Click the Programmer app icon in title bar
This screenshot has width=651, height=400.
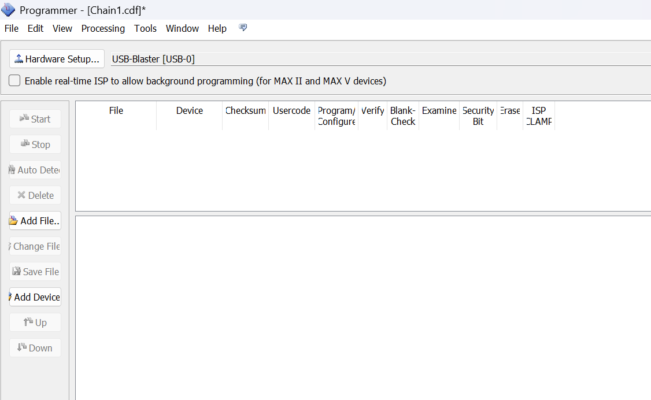point(9,10)
